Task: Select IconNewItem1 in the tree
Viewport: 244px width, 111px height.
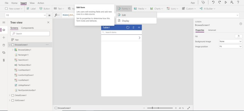Action: pyautogui.click(x=24, y=70)
